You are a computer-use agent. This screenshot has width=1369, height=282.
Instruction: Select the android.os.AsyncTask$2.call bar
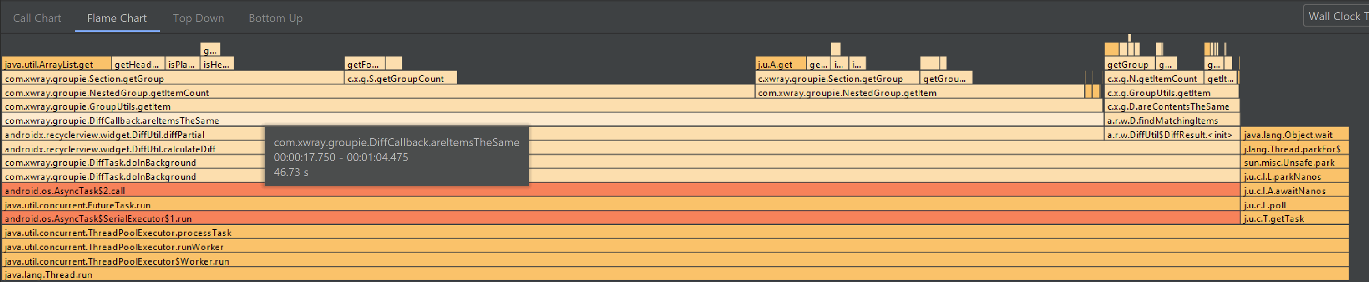[x=621, y=190]
